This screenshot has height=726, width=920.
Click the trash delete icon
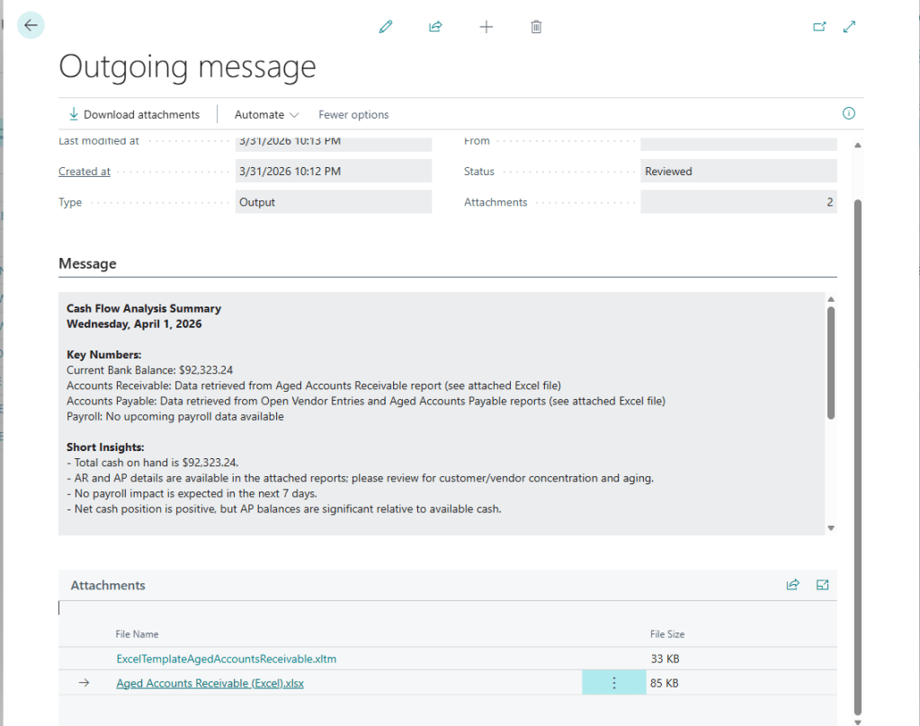(536, 27)
